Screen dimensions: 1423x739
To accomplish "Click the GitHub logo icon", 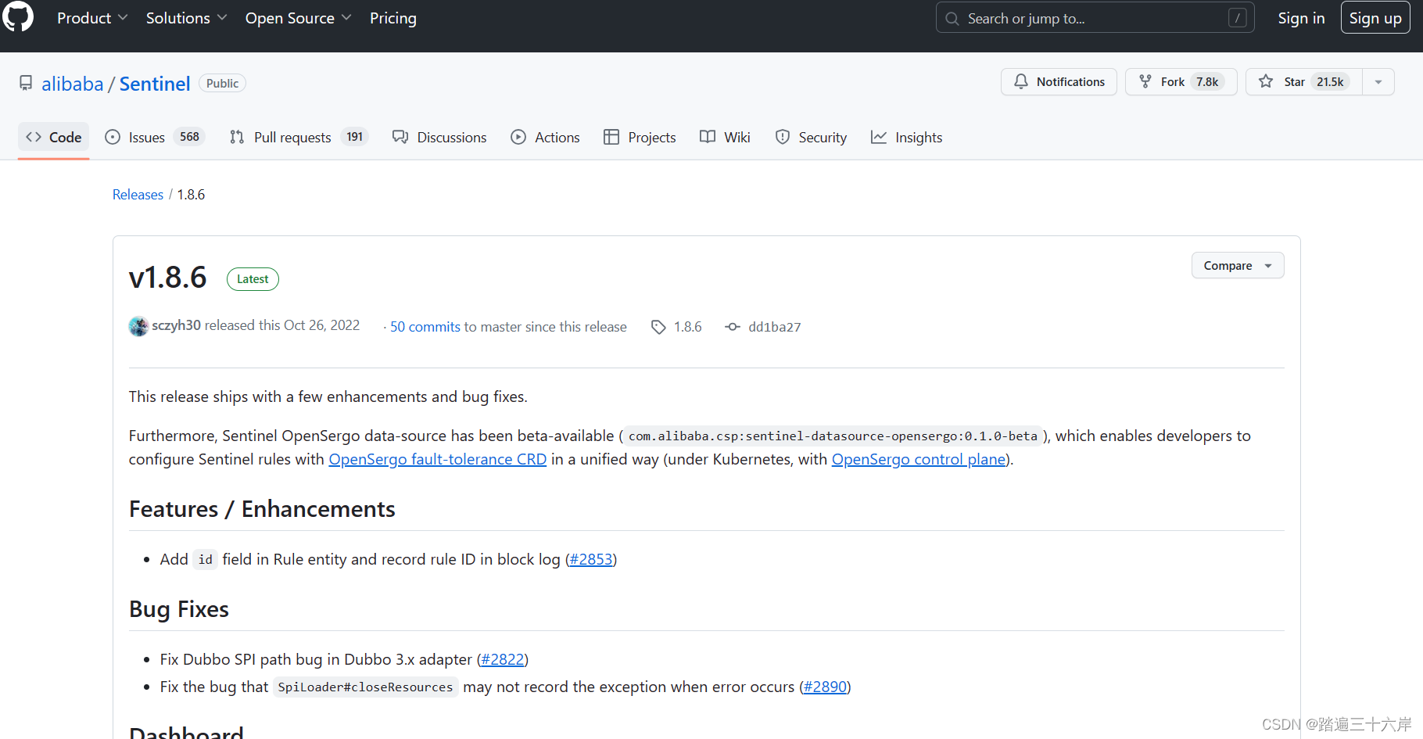I will click(x=17, y=16).
